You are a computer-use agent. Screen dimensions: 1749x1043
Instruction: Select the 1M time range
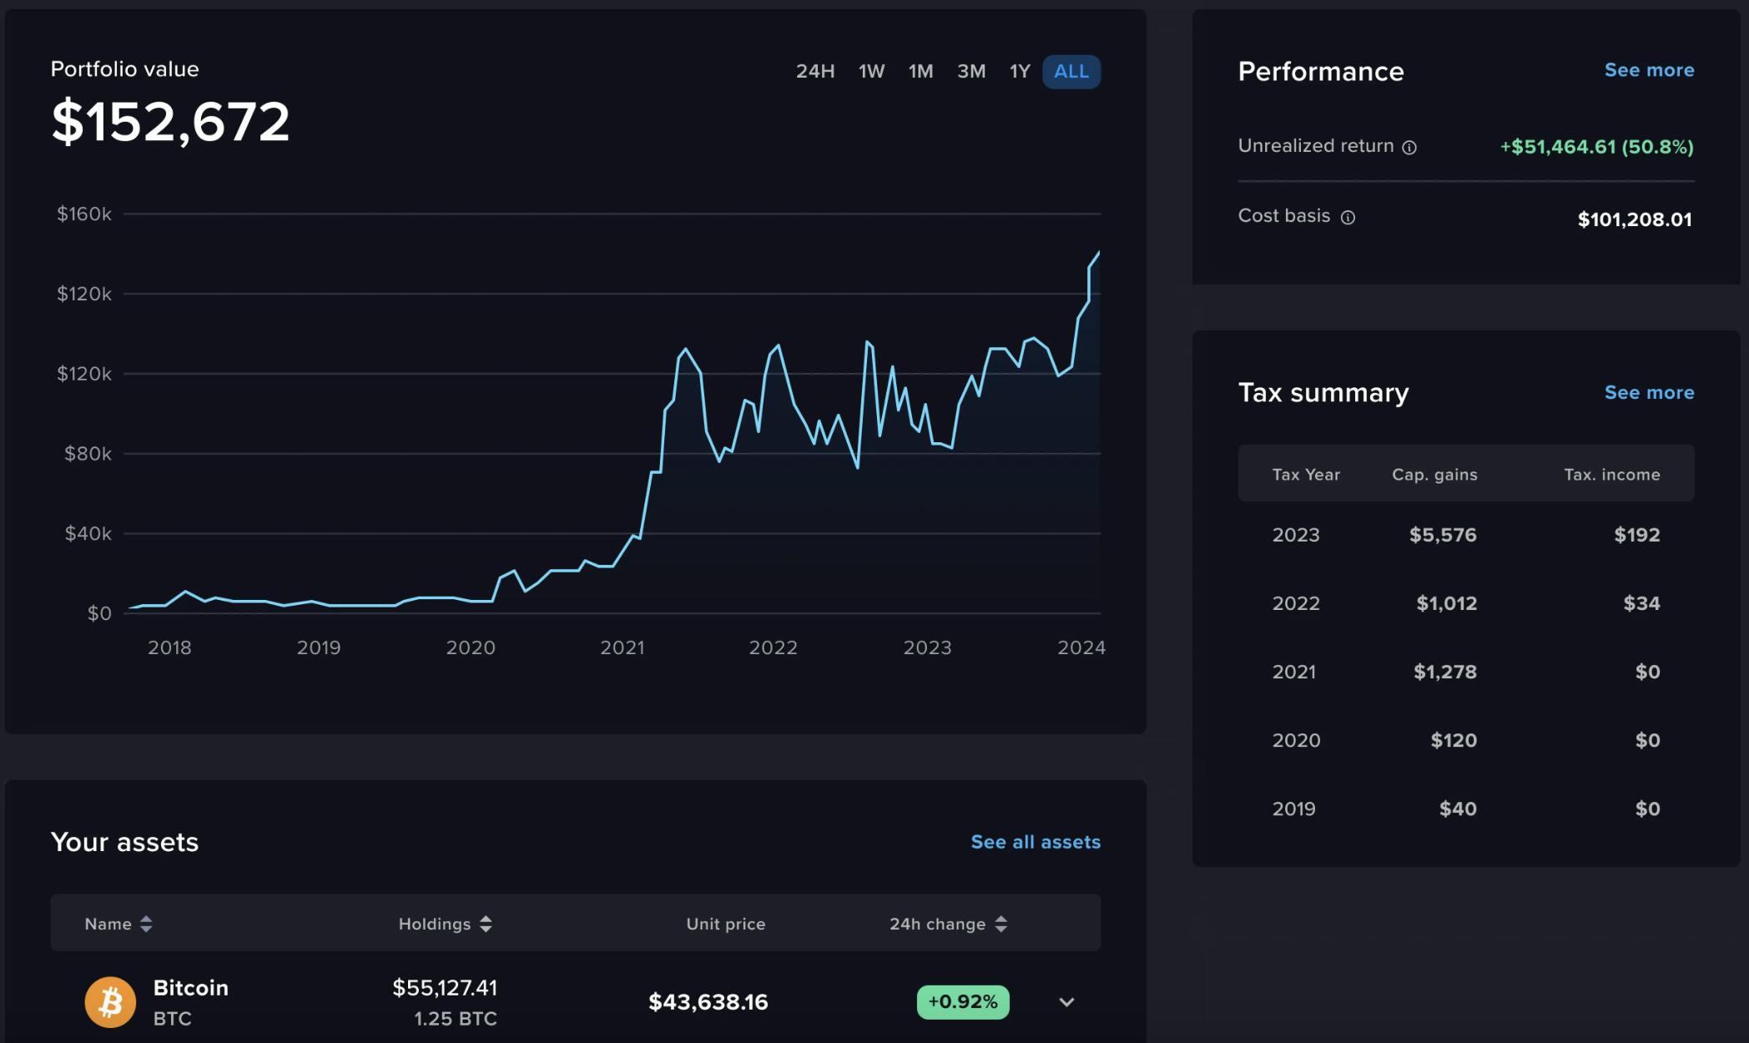pos(921,72)
